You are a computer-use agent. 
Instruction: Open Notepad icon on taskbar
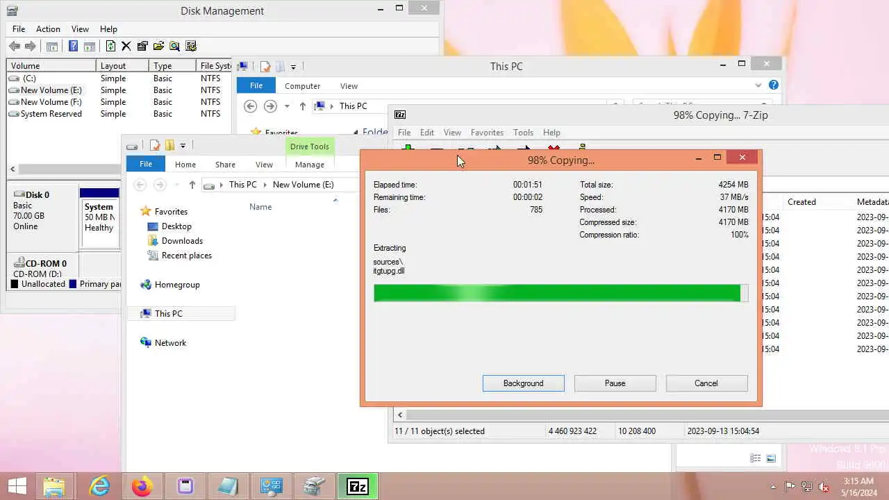[x=229, y=486]
